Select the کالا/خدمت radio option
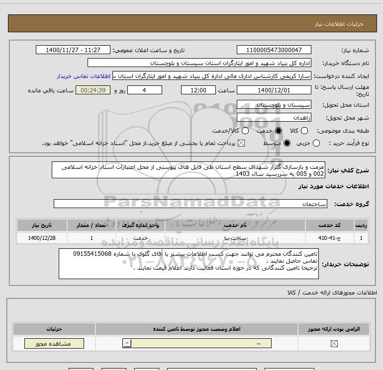Image resolution: width=383 pixels, height=370 pixels. click(245, 131)
